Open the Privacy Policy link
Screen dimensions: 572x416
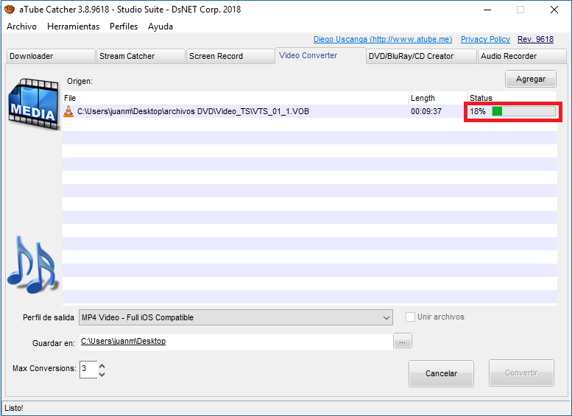point(485,39)
